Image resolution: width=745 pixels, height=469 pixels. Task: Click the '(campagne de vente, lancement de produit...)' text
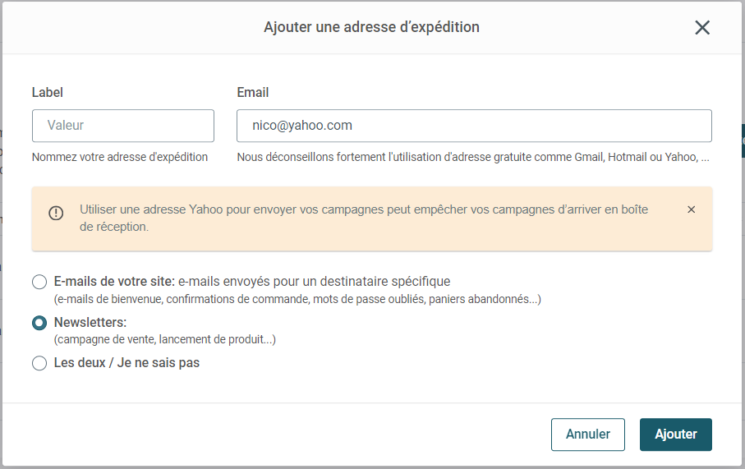(165, 339)
